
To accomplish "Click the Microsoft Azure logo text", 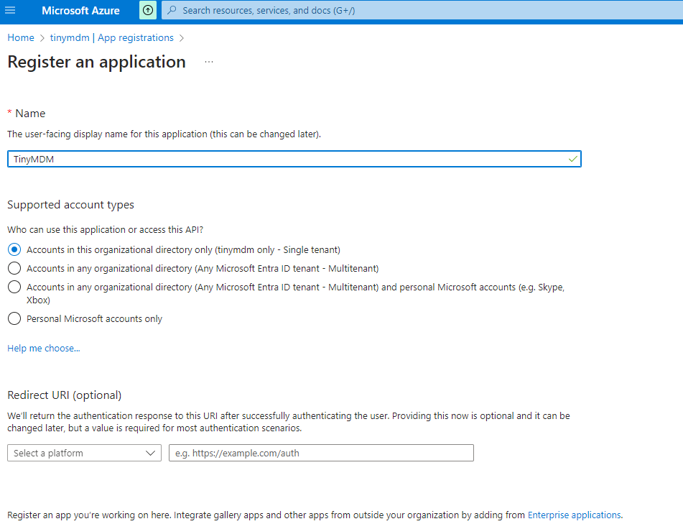I will coord(80,11).
